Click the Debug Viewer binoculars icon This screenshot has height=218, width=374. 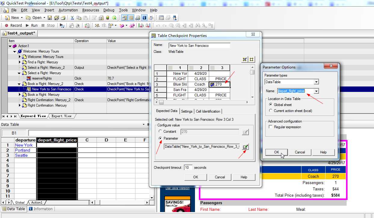coord(138,18)
